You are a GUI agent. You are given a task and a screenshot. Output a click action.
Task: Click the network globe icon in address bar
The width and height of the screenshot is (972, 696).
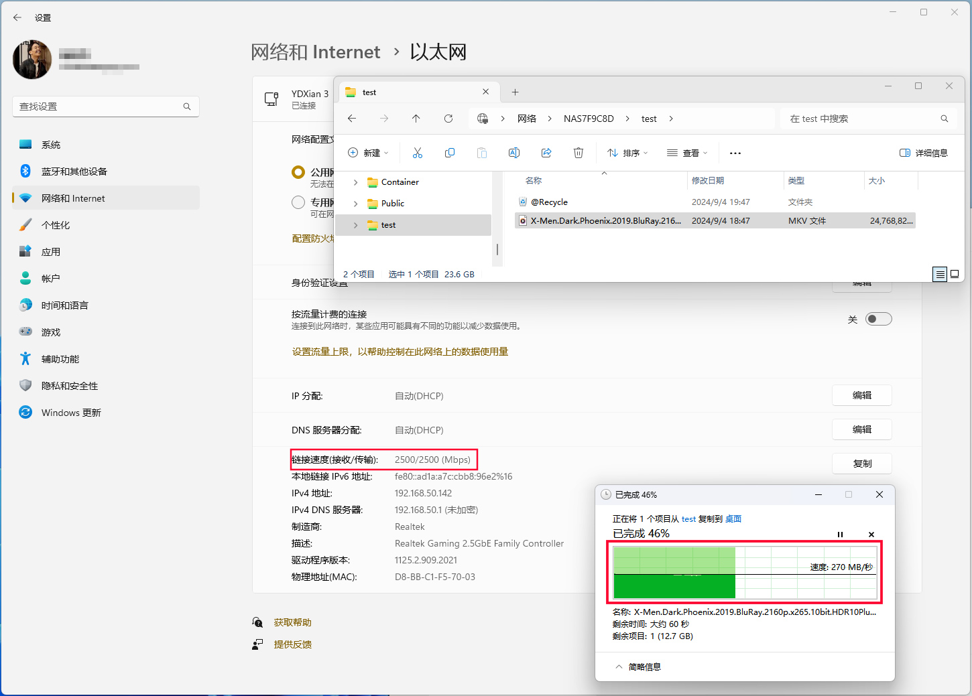(483, 119)
